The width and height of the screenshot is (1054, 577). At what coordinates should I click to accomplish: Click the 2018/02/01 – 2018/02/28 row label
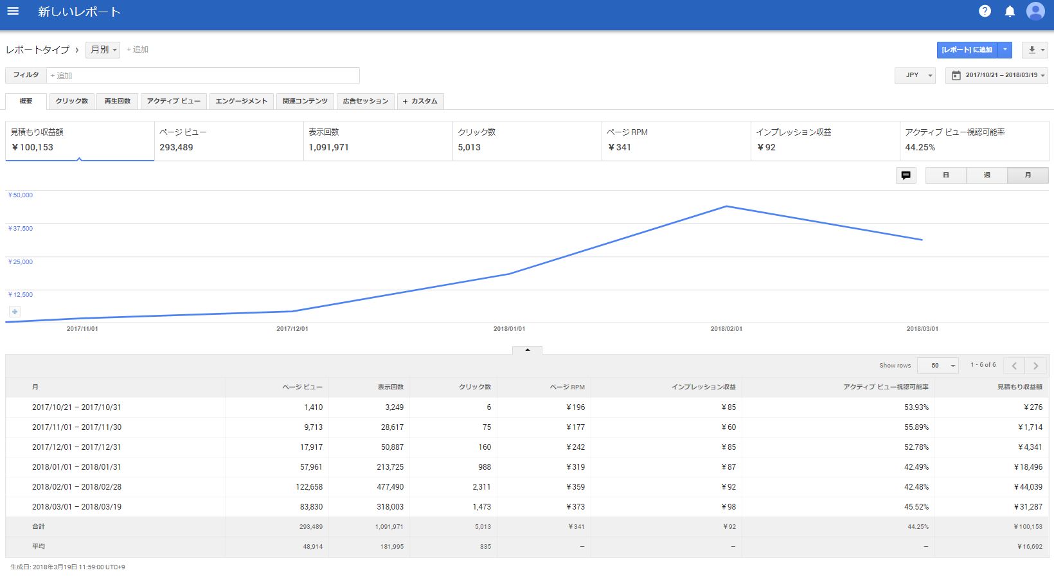pyautogui.click(x=76, y=487)
